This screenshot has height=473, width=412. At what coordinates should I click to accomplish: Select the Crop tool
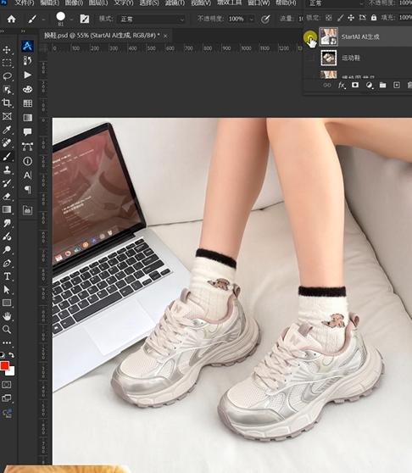tap(7, 103)
